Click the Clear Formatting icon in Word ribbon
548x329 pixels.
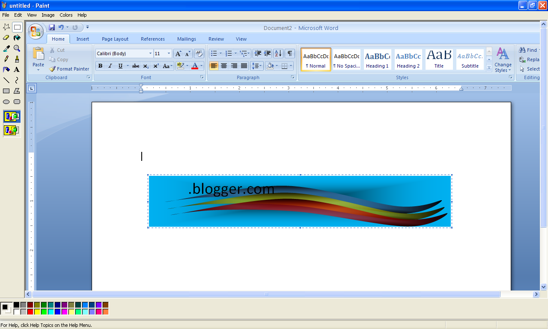coord(199,53)
